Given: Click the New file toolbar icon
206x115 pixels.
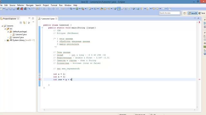Looking at the screenshot, I should pos(1,9).
